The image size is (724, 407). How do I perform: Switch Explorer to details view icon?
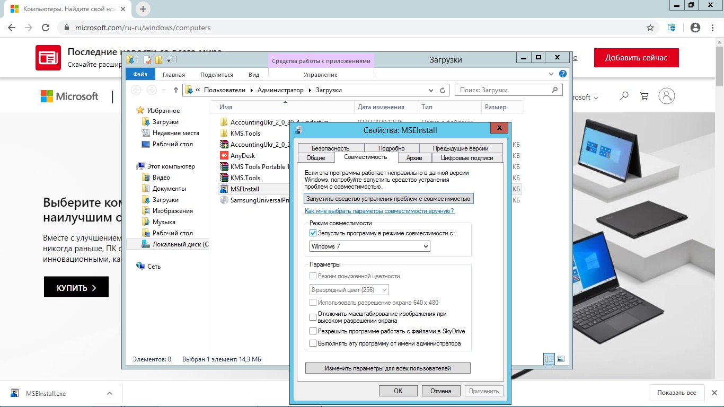click(549, 359)
